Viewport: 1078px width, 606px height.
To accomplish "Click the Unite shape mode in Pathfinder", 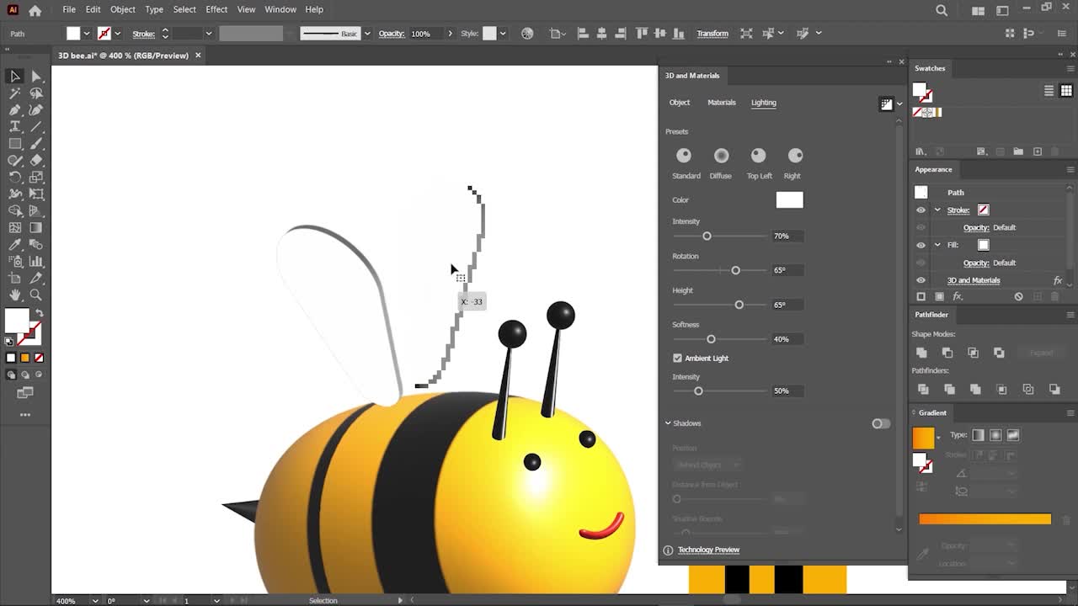I will [x=921, y=353].
